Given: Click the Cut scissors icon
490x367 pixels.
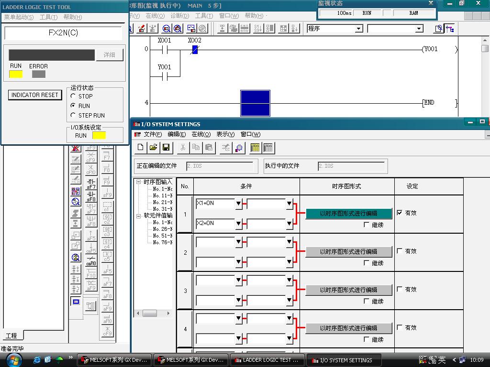Looking at the screenshot, I should tap(183, 148).
